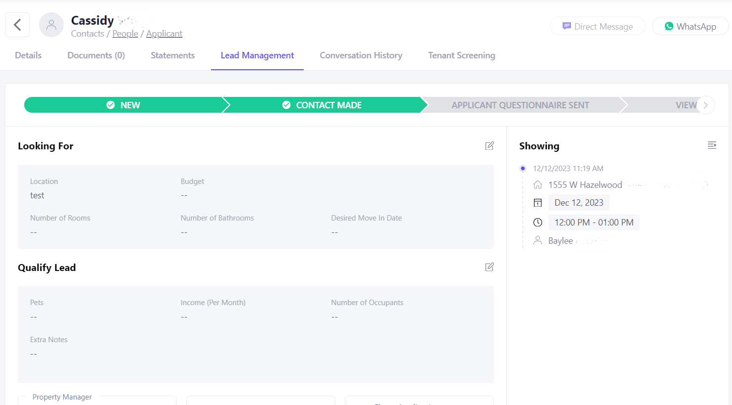The height and width of the screenshot is (405, 732).
Task: Click the Extra Notes label
Action: tap(49, 340)
